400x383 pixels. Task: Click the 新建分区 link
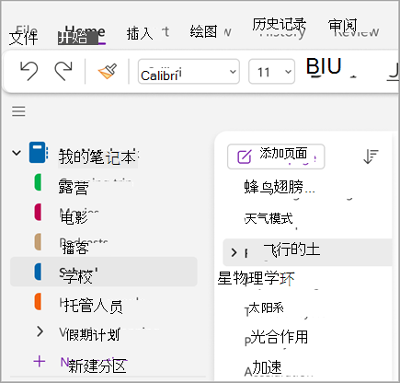coord(97,366)
